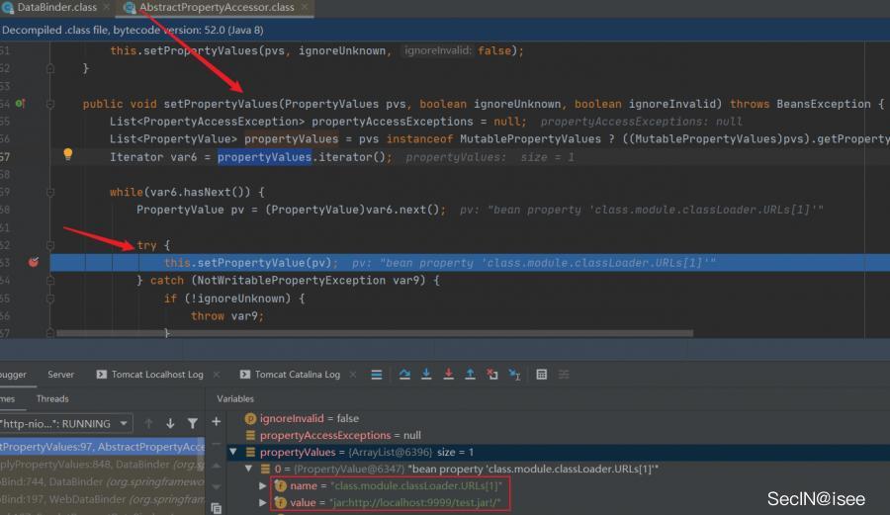Screen dimensions: 890x515
Task: Close the DataBinder.class tab
Action: (106, 7)
